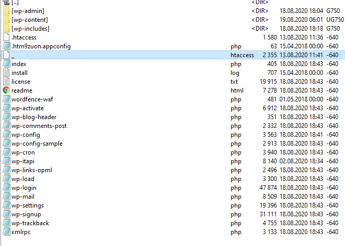Select the xmlrpc file name
The width and height of the screenshot is (345, 246).
coord(21,232)
